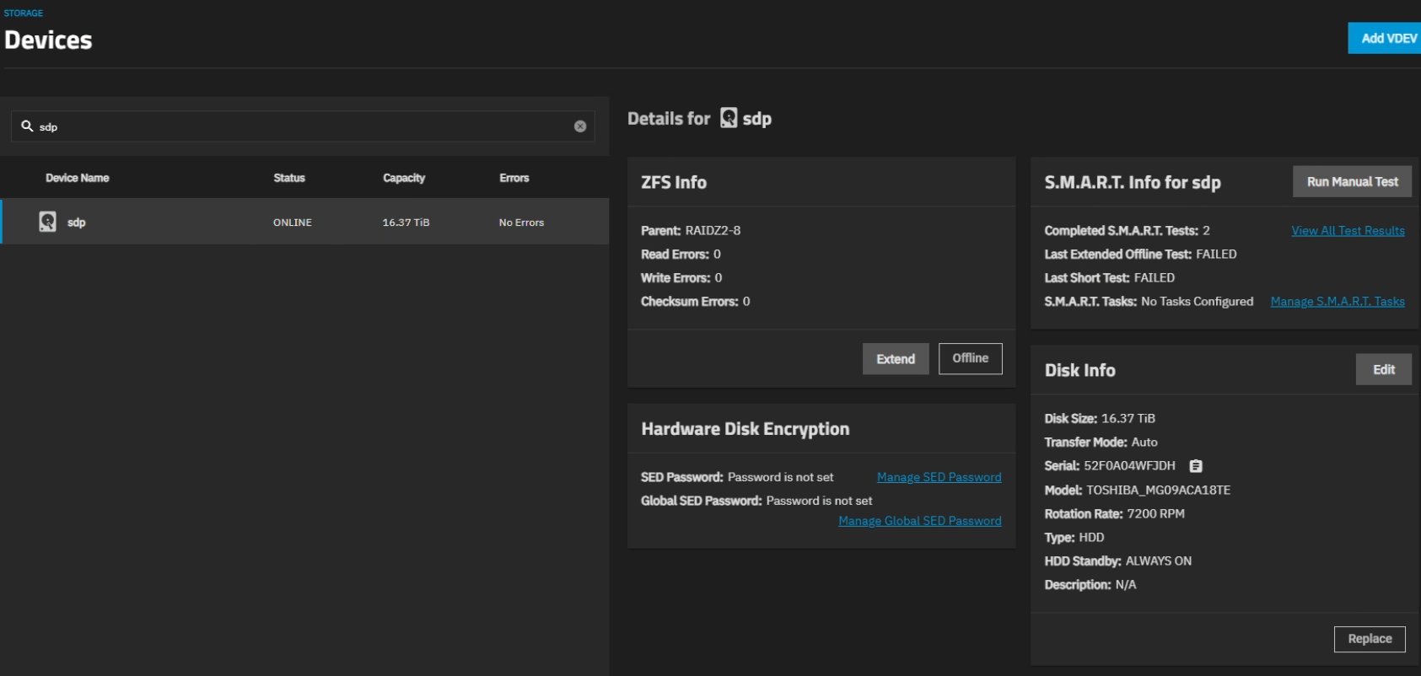Focus the device search input field
Image resolution: width=1421 pixels, height=676 pixels.
point(304,126)
